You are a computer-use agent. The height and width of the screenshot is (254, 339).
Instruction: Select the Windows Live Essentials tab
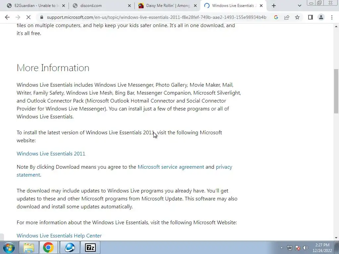233,6
